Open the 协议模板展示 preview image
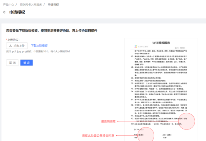This screenshot has width=206, height=141. (161, 89)
